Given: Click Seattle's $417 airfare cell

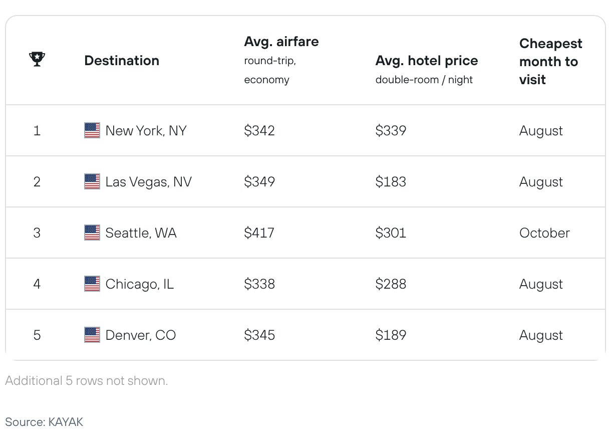Looking at the screenshot, I should point(259,233).
